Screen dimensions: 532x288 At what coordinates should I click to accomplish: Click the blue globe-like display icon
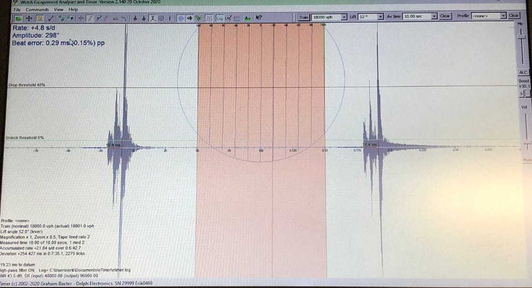tap(181, 18)
